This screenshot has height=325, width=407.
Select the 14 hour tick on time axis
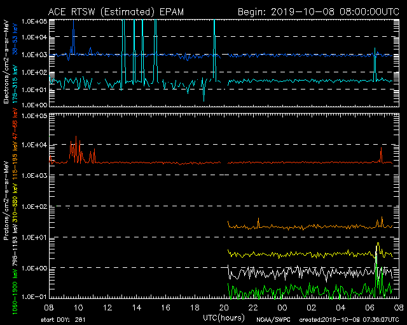[136, 306]
